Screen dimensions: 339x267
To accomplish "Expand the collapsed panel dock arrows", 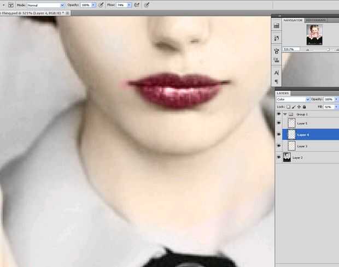I will click(279, 16).
